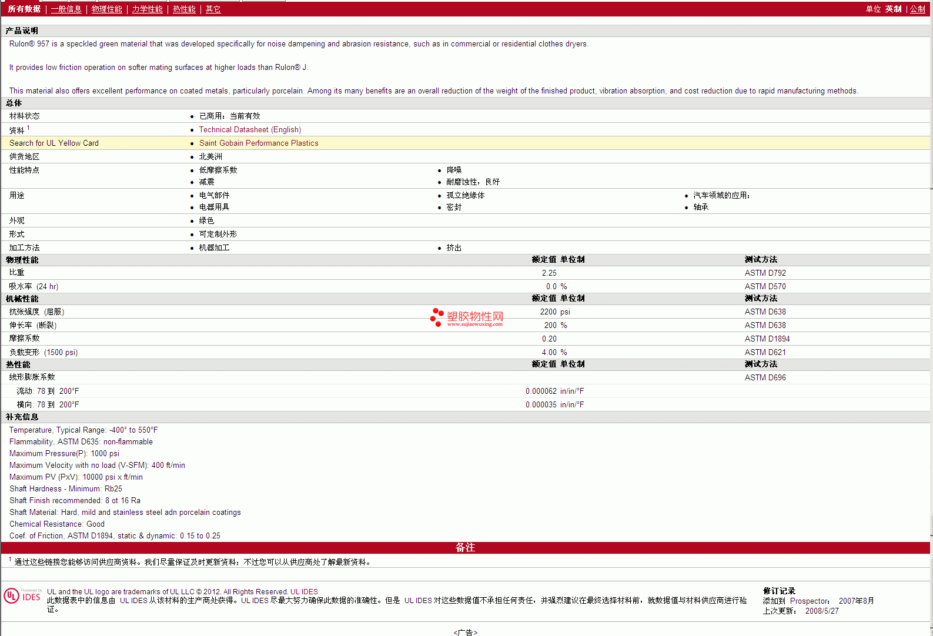Screen dimensions: 933x636
Task: Click the 上次更新 2008/5/27 revision entry
Action: click(801, 611)
